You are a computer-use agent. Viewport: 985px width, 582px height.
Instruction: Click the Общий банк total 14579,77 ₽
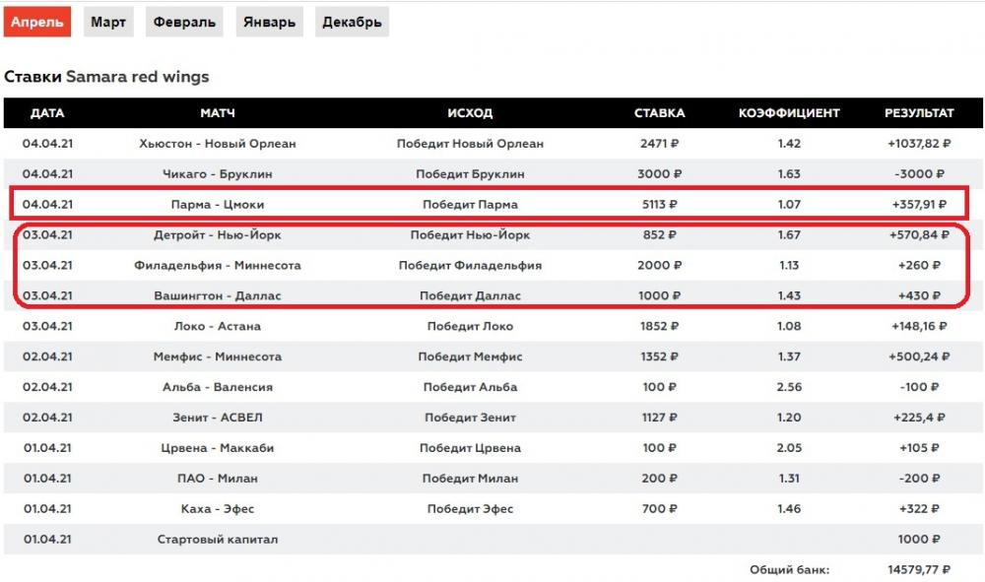tap(918, 569)
